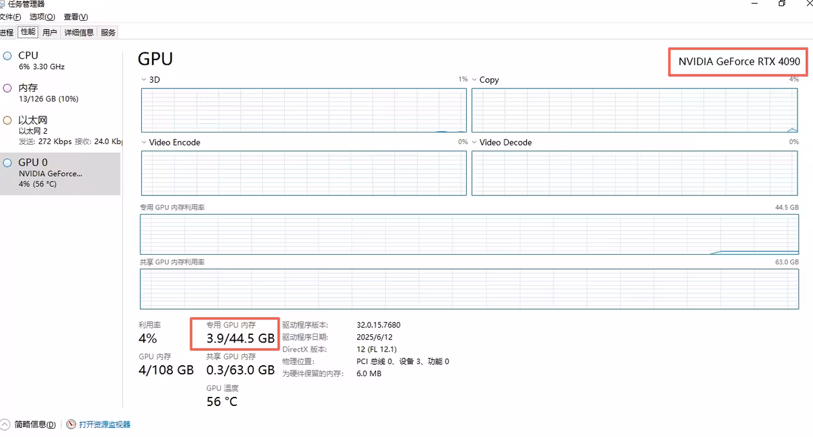Click the GPU 0 circle icon
The width and height of the screenshot is (813, 437).
[7, 163]
